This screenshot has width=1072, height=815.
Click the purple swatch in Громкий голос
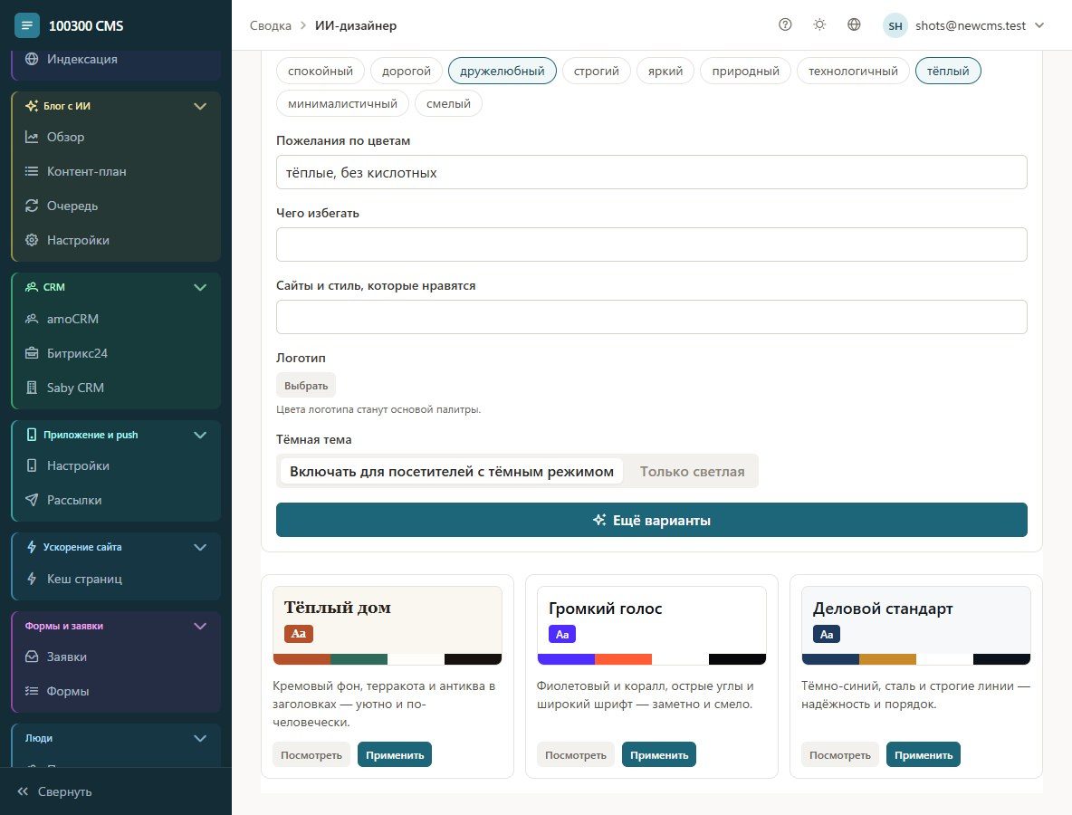click(x=566, y=659)
